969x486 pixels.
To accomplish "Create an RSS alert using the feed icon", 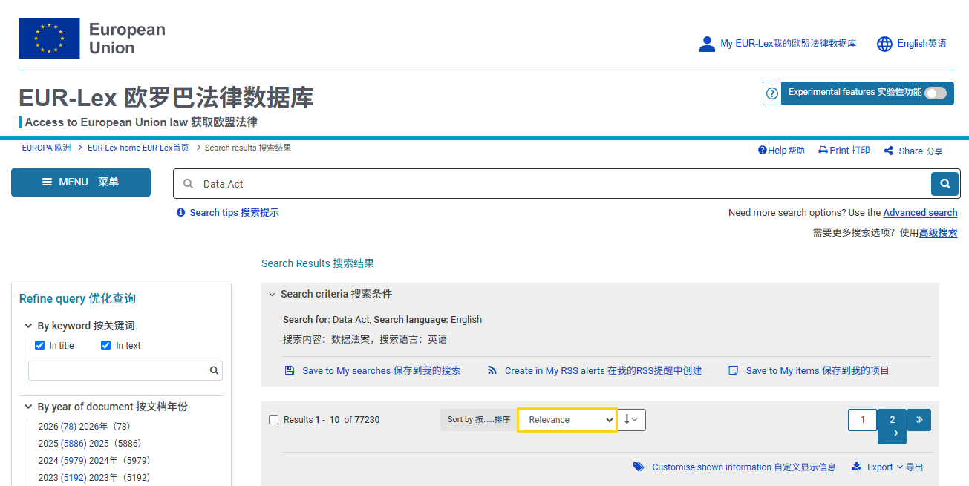I will coord(492,370).
